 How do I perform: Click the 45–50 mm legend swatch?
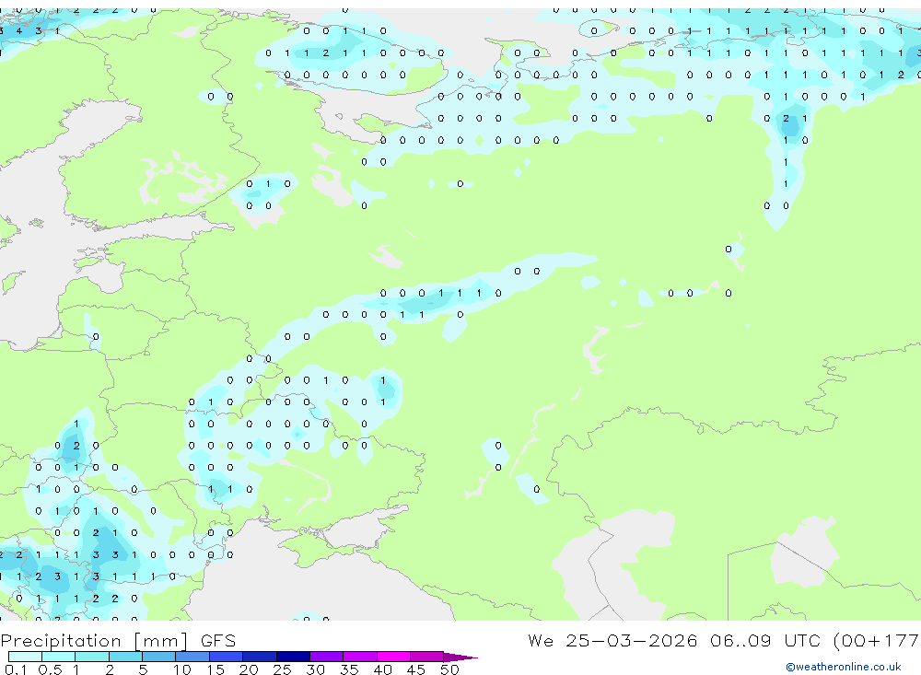point(427,657)
